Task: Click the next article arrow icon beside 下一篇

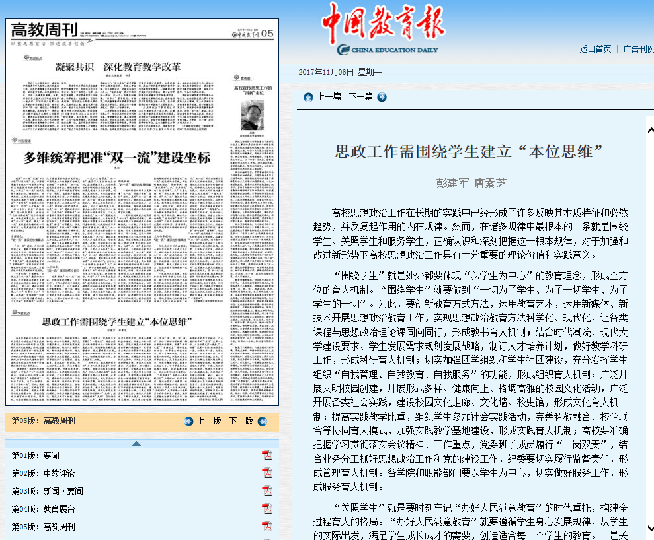Action: point(382,97)
